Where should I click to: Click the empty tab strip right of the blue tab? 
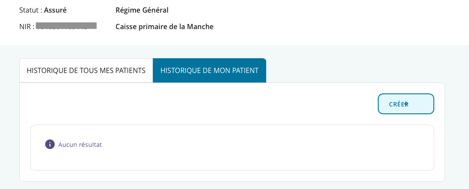(x=355, y=70)
